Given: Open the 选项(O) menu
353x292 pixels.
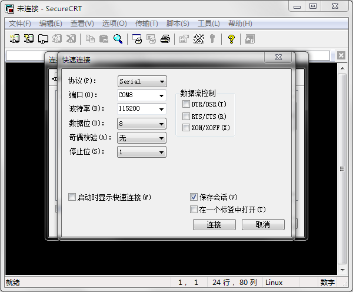Looking at the screenshot, I should point(114,24).
